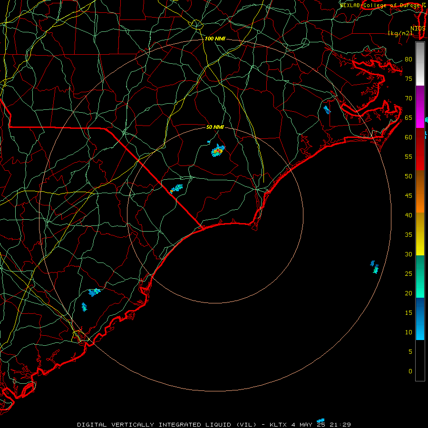Click the 65 value on the color scale
Screen dimensions: 428x428
(x=409, y=117)
